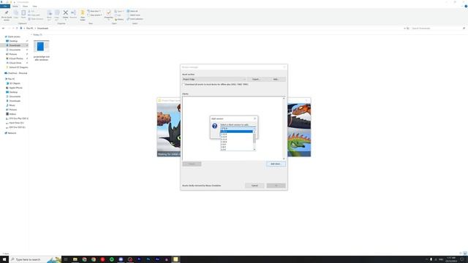
Task: Switch to the Share ribbon tab
Action: pos(25,7)
